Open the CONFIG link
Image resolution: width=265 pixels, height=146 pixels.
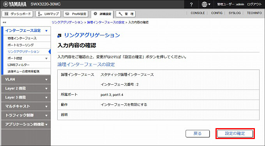click(217, 13)
